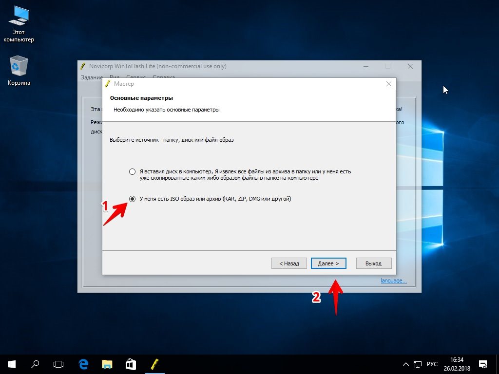Click the pencil icon in Мастер title bar
The height and width of the screenshot is (374, 499).
108,84
